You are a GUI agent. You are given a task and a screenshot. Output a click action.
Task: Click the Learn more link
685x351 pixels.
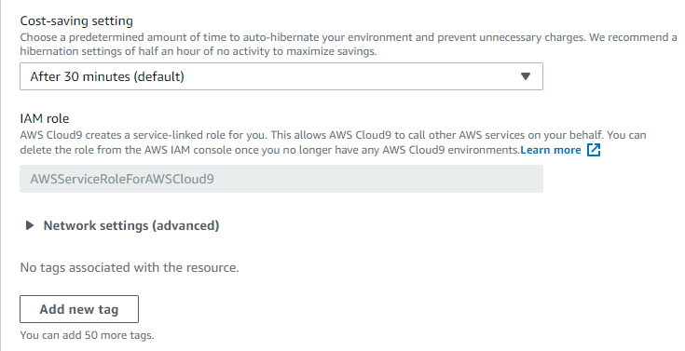pyautogui.click(x=551, y=150)
